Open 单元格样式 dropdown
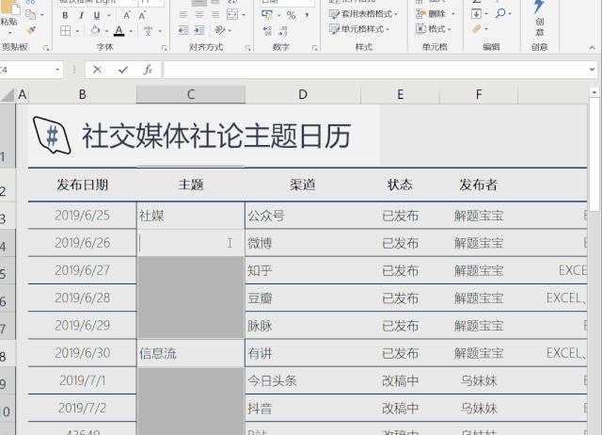This screenshot has width=602, height=435. coord(359,29)
